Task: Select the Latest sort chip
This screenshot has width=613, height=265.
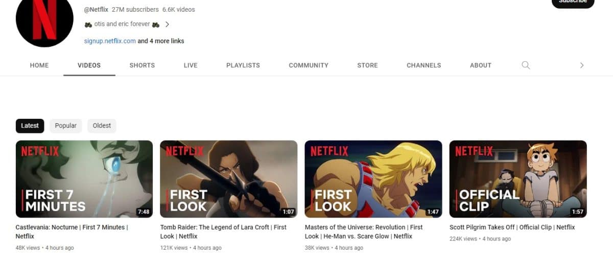Action: (x=30, y=126)
